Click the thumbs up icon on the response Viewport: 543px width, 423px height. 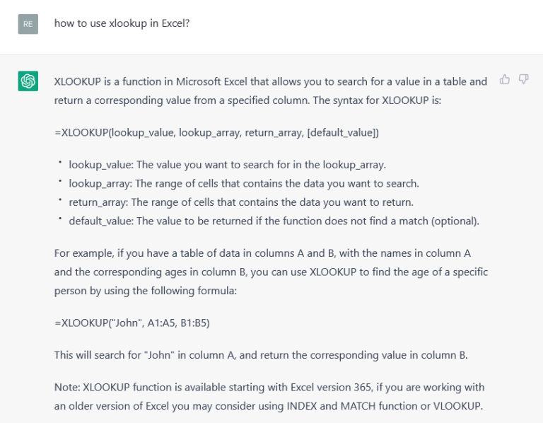(x=505, y=80)
